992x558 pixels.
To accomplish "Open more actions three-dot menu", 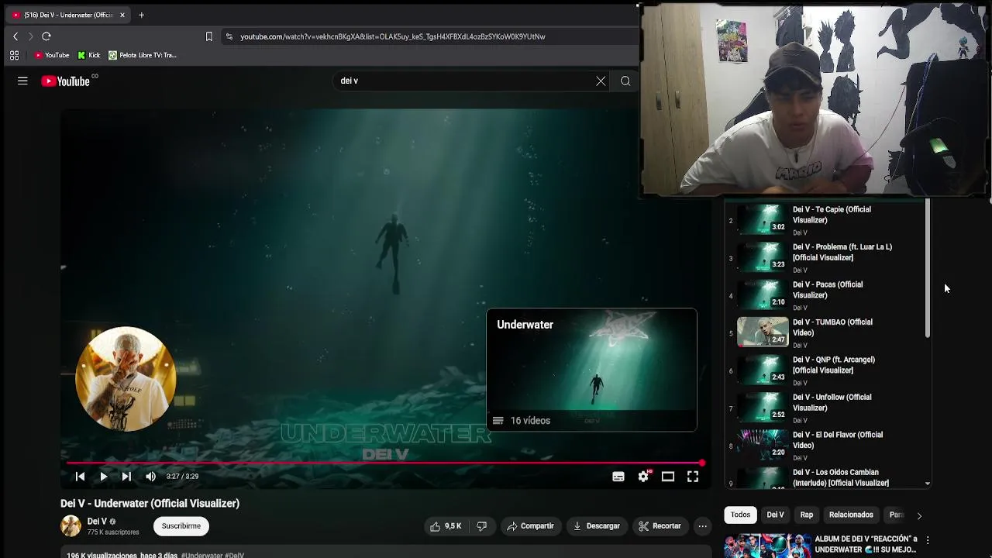I will pos(702,526).
